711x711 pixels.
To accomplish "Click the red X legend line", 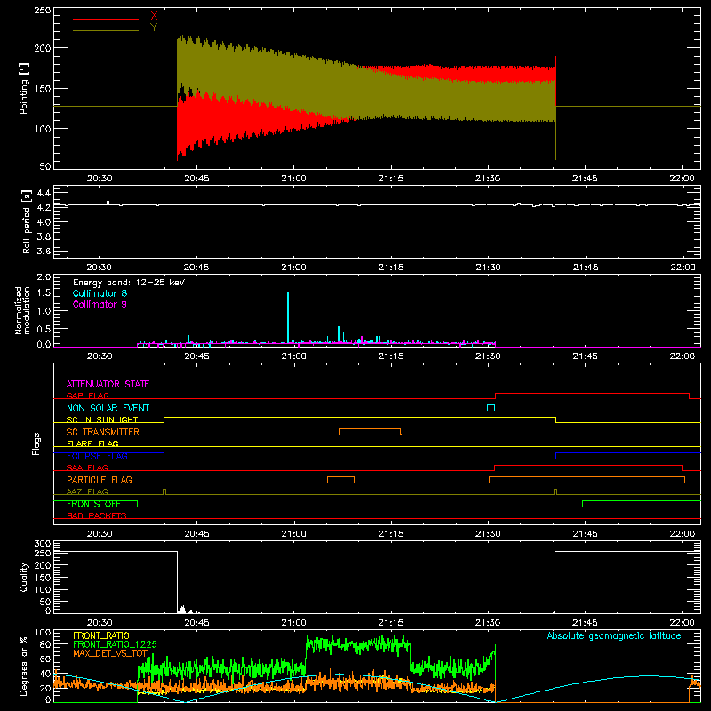I will pos(106,19).
